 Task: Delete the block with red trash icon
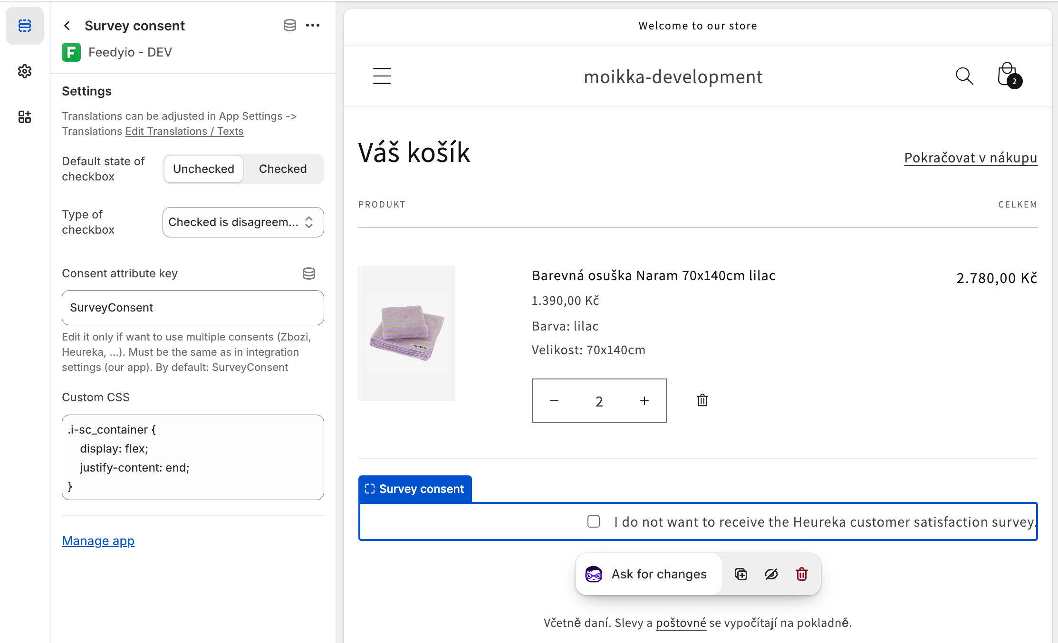click(801, 574)
